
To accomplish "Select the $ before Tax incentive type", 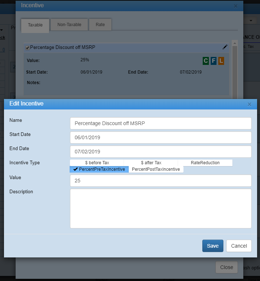I will [97, 163].
